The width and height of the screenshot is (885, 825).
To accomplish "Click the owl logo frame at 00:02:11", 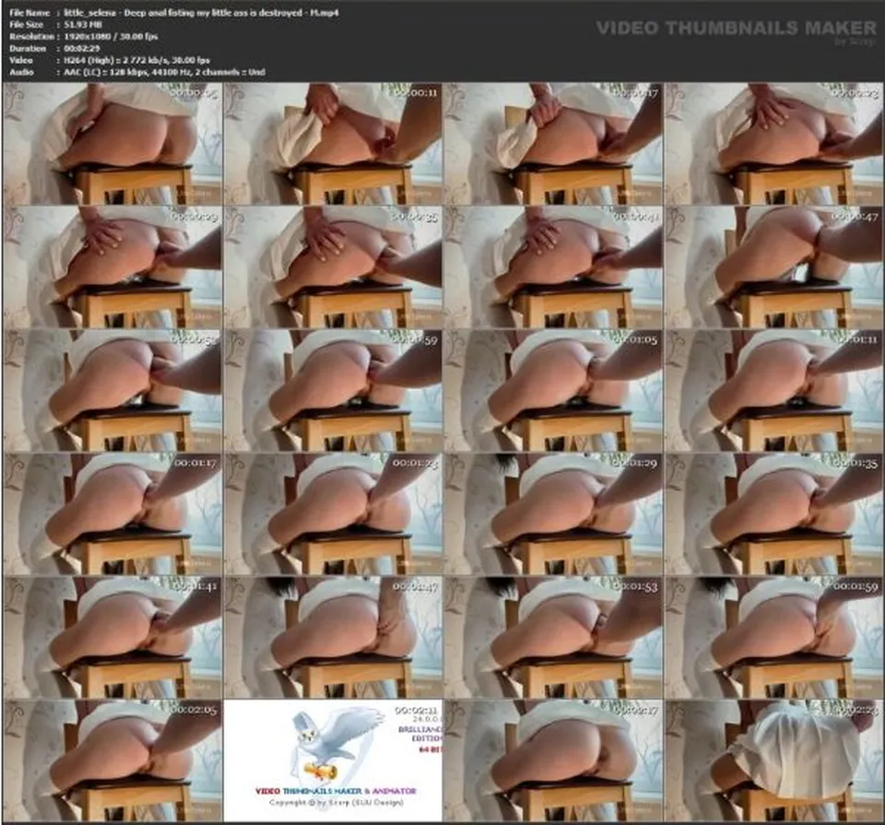I will click(x=333, y=760).
